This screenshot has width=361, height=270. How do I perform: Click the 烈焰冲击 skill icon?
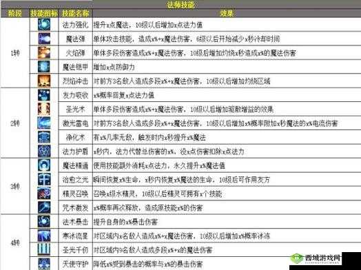tap(44, 81)
